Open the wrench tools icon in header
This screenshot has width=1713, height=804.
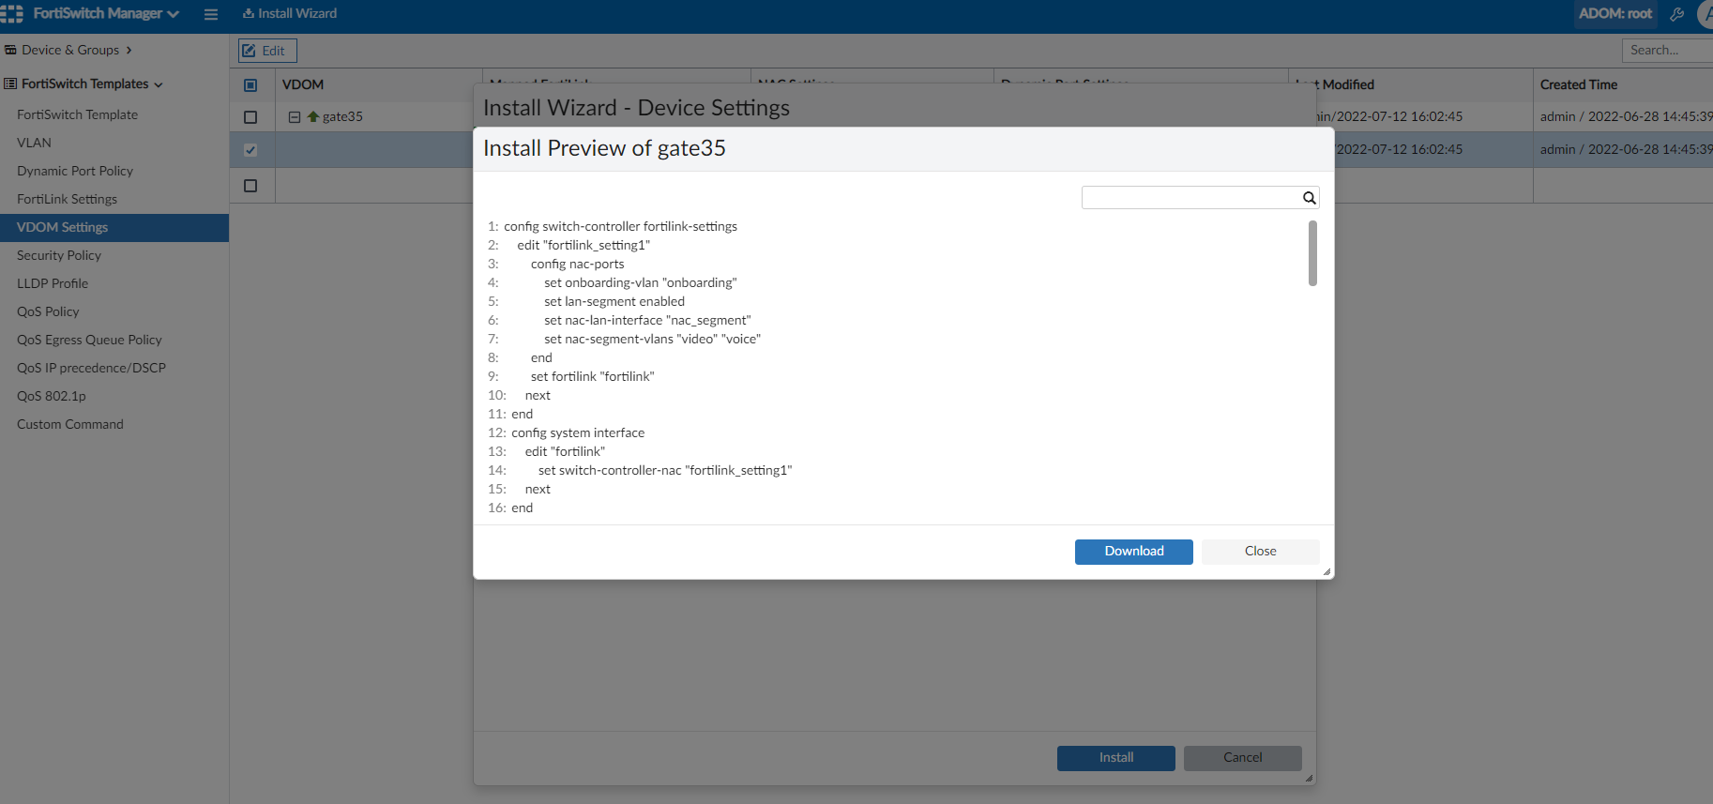click(1677, 14)
